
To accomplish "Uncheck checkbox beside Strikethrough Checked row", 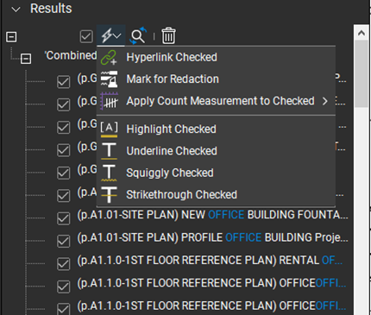I will (x=63, y=196).
